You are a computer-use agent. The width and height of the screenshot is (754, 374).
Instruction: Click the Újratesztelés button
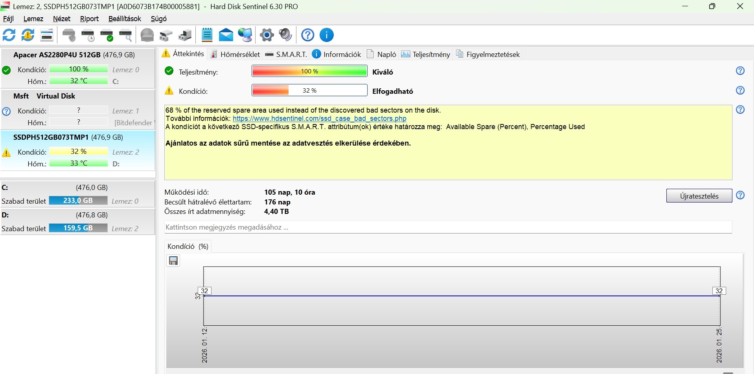click(699, 196)
